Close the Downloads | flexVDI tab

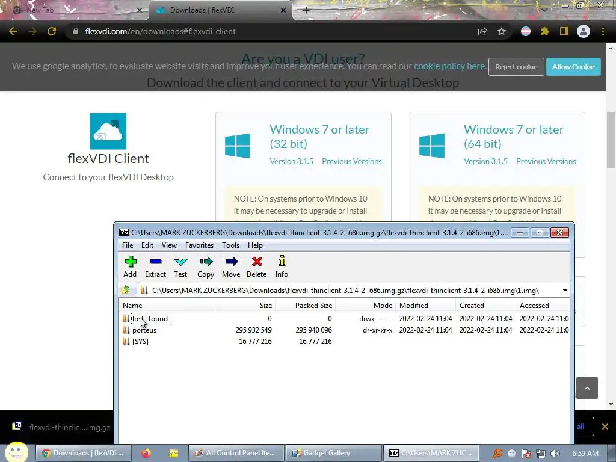pyautogui.click(x=283, y=10)
